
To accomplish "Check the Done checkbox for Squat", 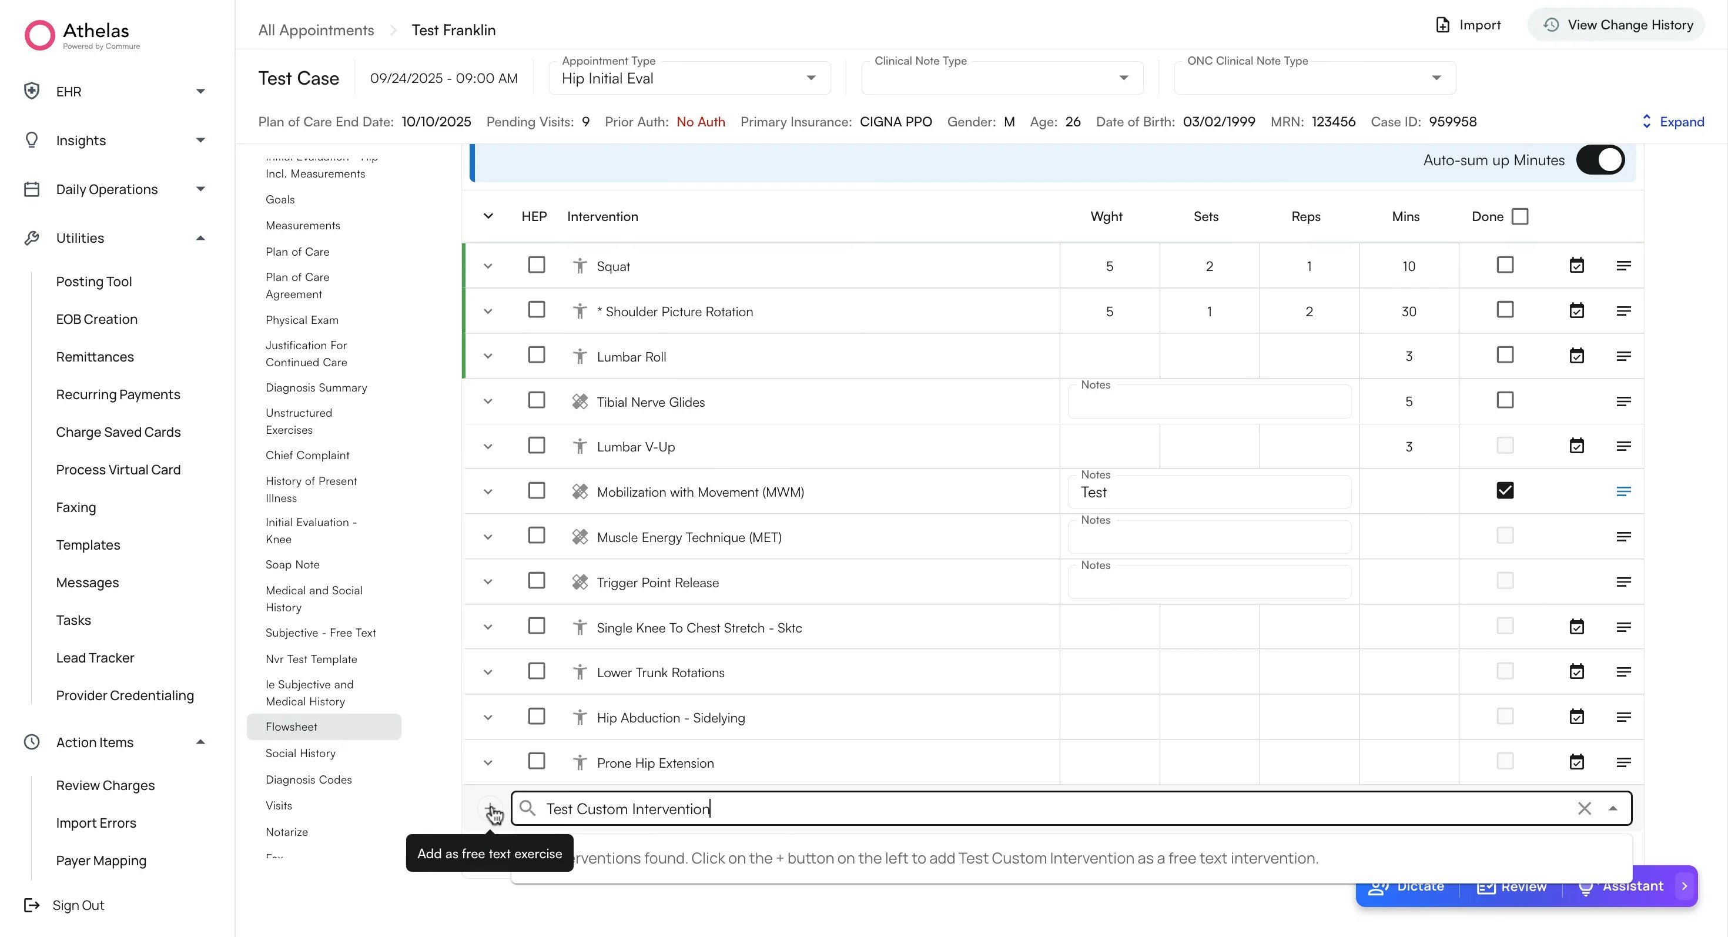I will tap(1505, 265).
